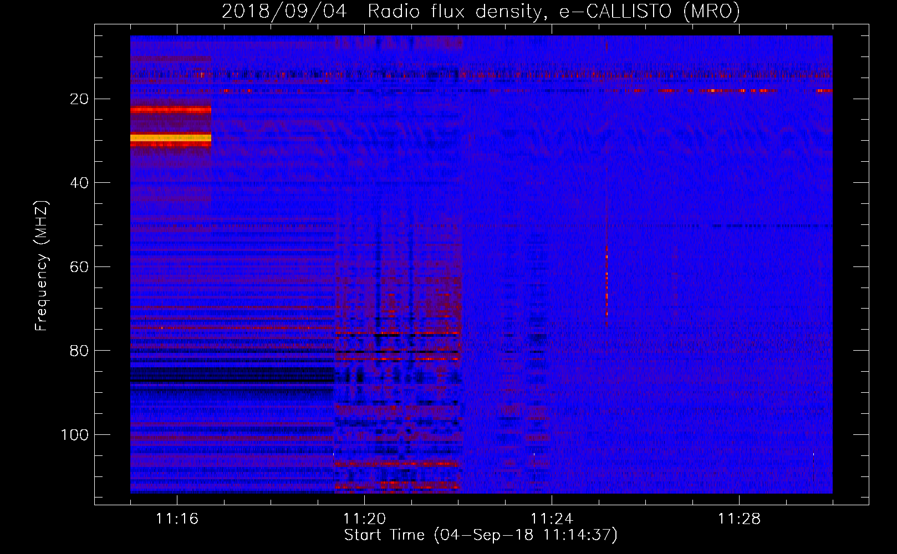
Task: Click the bright yellow emission band near 29 MHz
Action: click(x=171, y=137)
